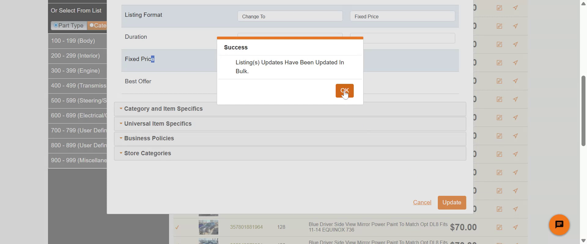Screen dimensions: 587x244
Task: Toggle the checkmark on listing 357801881964
Action: [x=177, y=227]
